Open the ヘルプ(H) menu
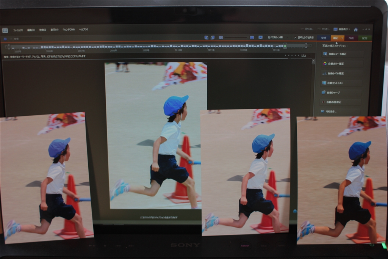 (84, 30)
